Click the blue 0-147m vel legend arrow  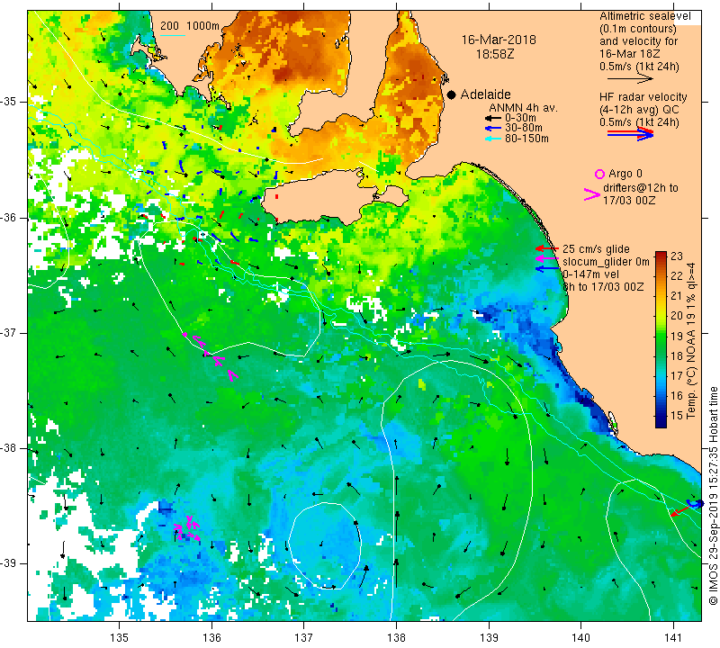(x=547, y=269)
